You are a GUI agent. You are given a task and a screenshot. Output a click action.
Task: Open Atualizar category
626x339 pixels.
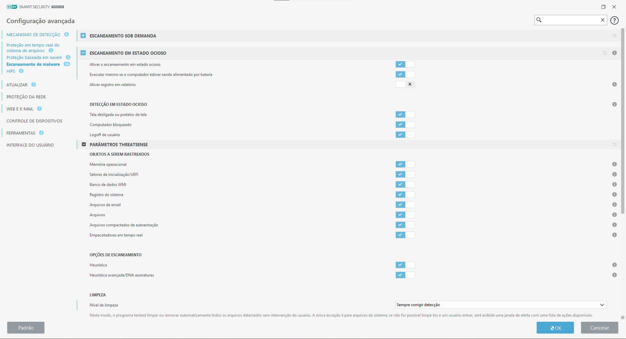17,85
